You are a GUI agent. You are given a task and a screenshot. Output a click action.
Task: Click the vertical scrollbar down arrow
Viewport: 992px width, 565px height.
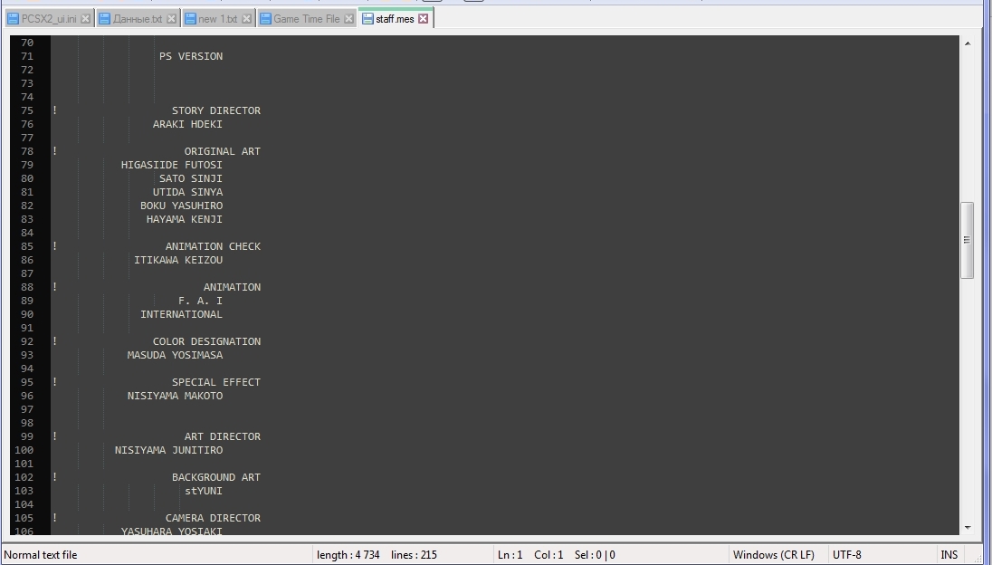pyautogui.click(x=968, y=527)
